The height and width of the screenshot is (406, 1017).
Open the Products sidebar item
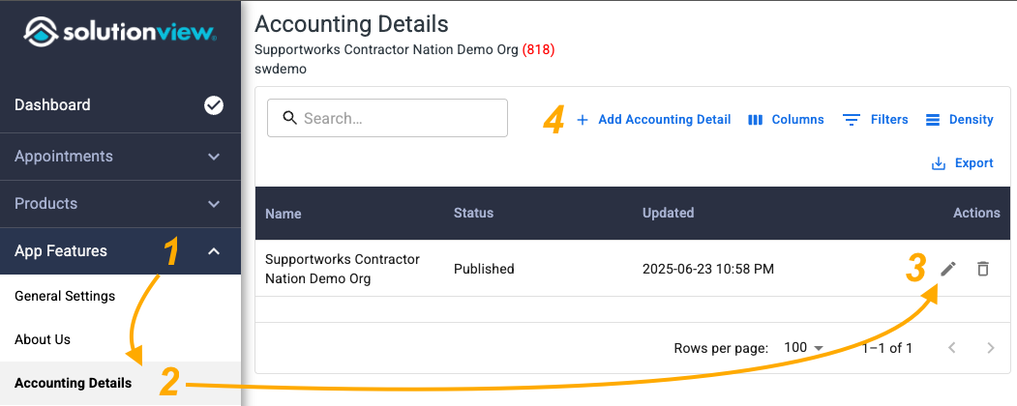coord(46,203)
